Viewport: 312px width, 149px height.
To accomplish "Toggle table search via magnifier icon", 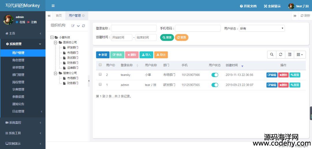I will pyautogui.click(x=272, y=55).
